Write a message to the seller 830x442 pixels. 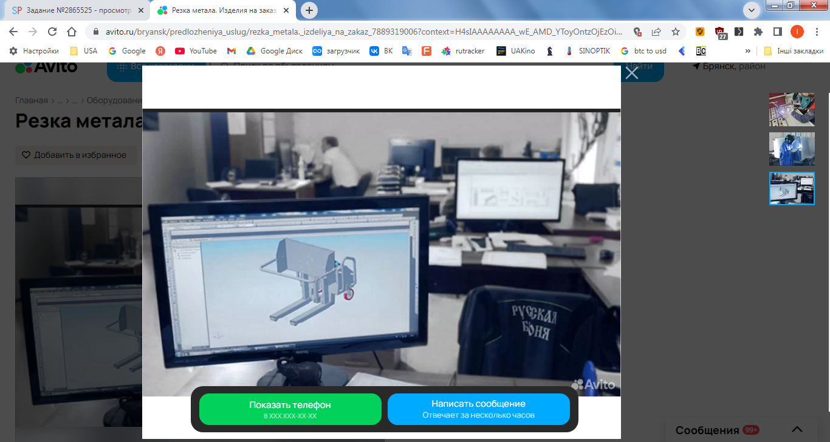click(479, 409)
